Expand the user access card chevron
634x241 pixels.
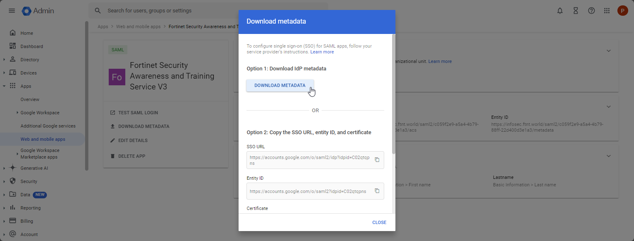tap(609, 51)
